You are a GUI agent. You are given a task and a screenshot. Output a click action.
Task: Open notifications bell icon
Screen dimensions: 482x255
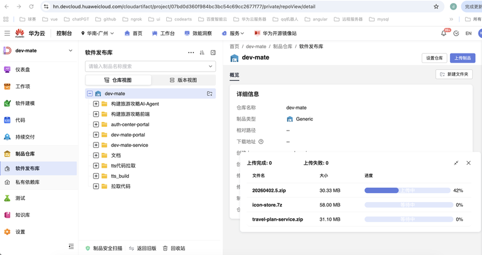(x=443, y=33)
